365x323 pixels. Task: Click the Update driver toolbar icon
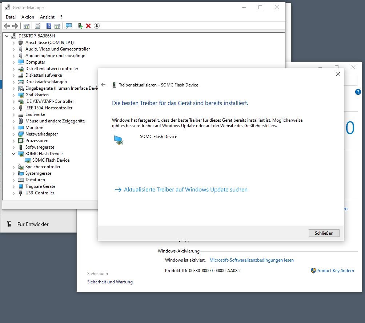(x=80, y=26)
